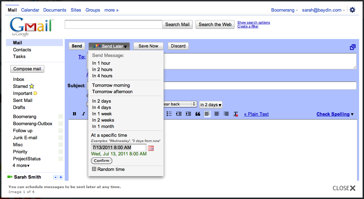The height and width of the screenshot is (199, 364).
Task: Open the 'Create a filter' link
Action: 248,26
